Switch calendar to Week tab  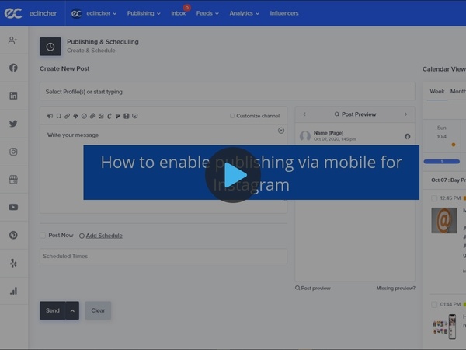pyautogui.click(x=436, y=92)
